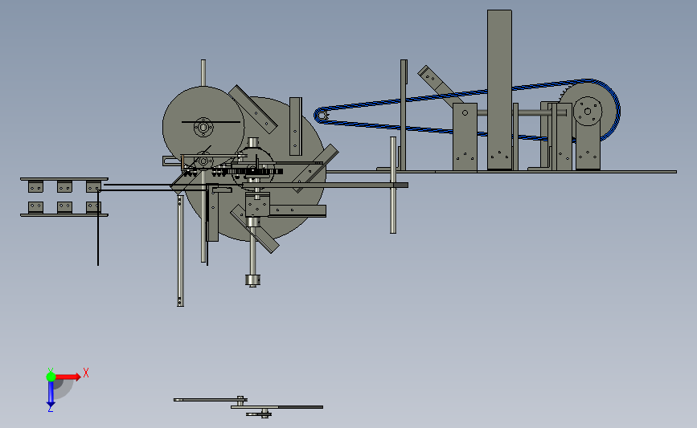
Task: Select the tall vertical column on right
Action: 499,90
